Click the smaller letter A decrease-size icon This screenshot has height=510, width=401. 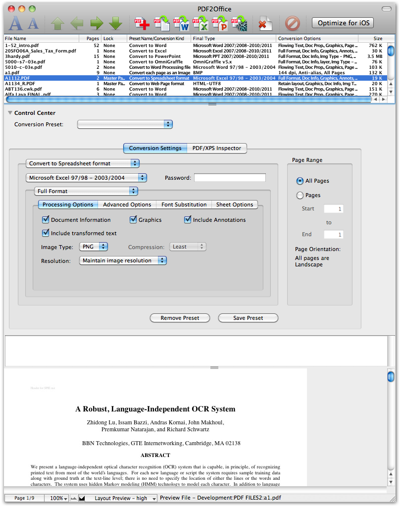(x=33, y=23)
